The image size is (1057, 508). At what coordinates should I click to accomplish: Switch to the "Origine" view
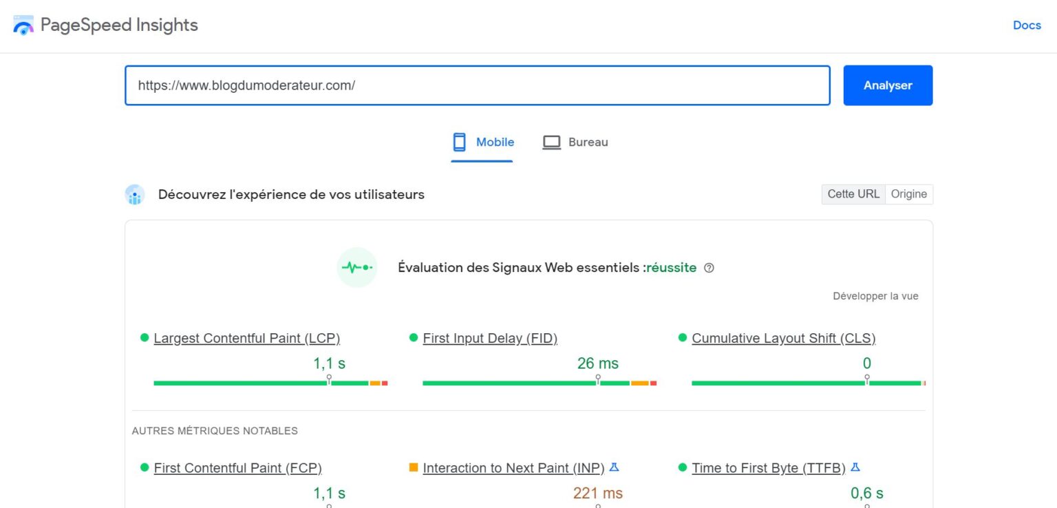pyautogui.click(x=909, y=194)
